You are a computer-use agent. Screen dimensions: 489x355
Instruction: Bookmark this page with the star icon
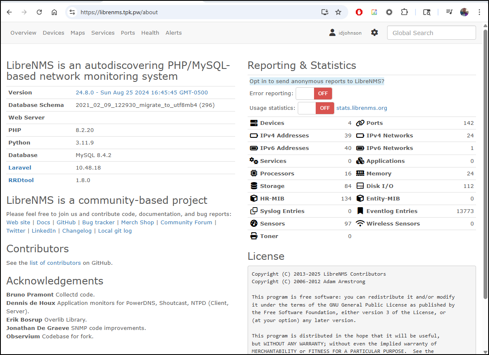(x=338, y=12)
